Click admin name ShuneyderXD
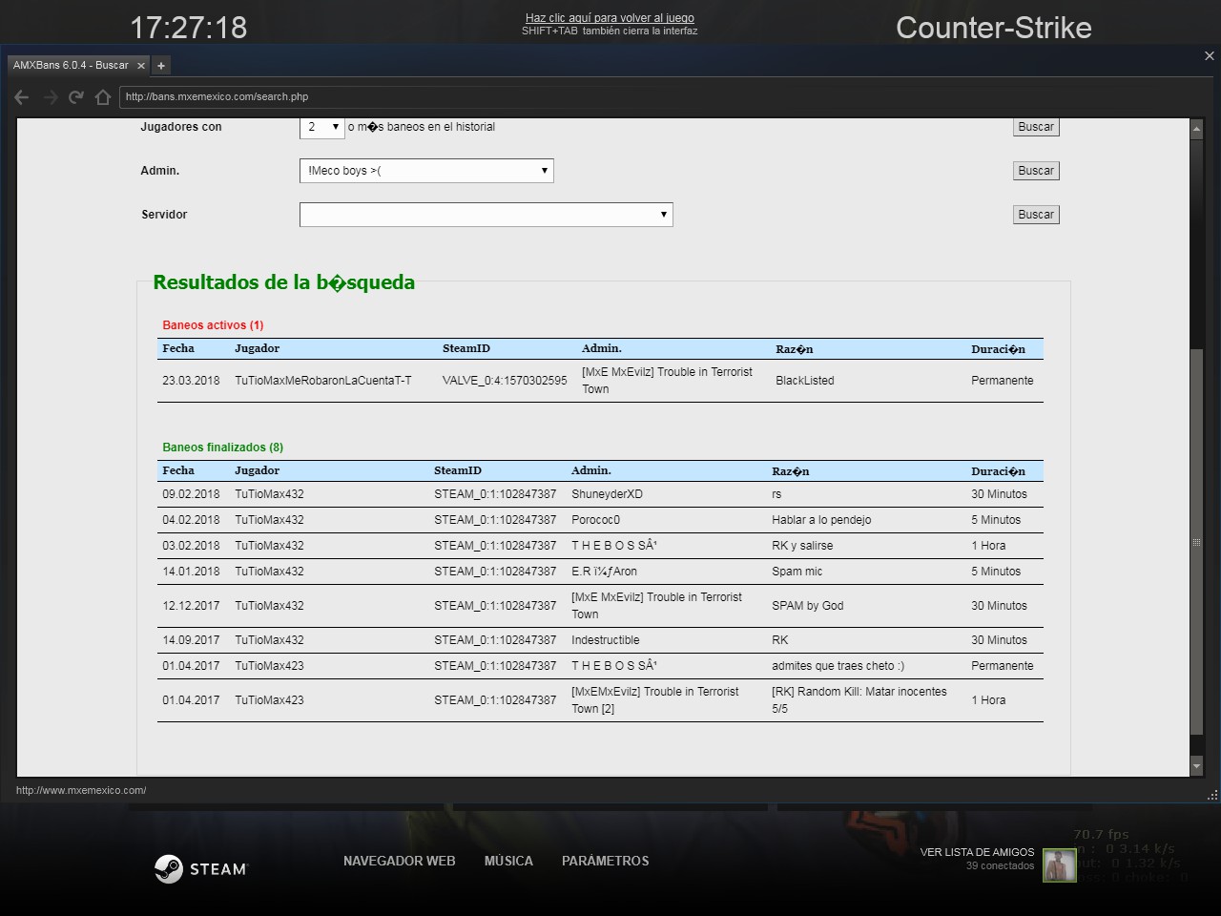 point(607,494)
